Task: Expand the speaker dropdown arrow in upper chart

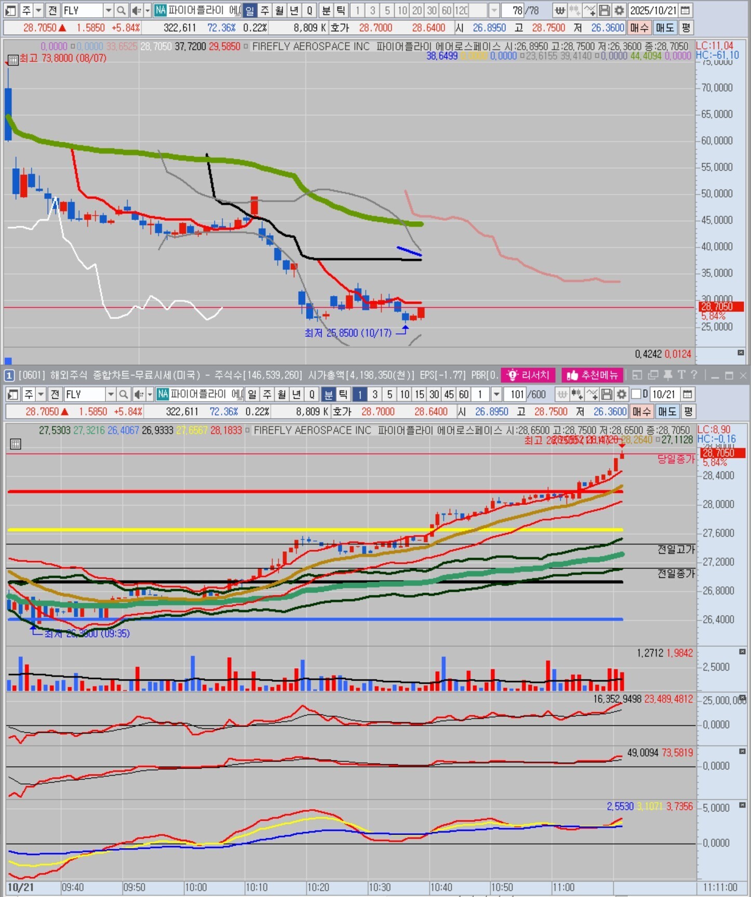Action: tap(147, 10)
